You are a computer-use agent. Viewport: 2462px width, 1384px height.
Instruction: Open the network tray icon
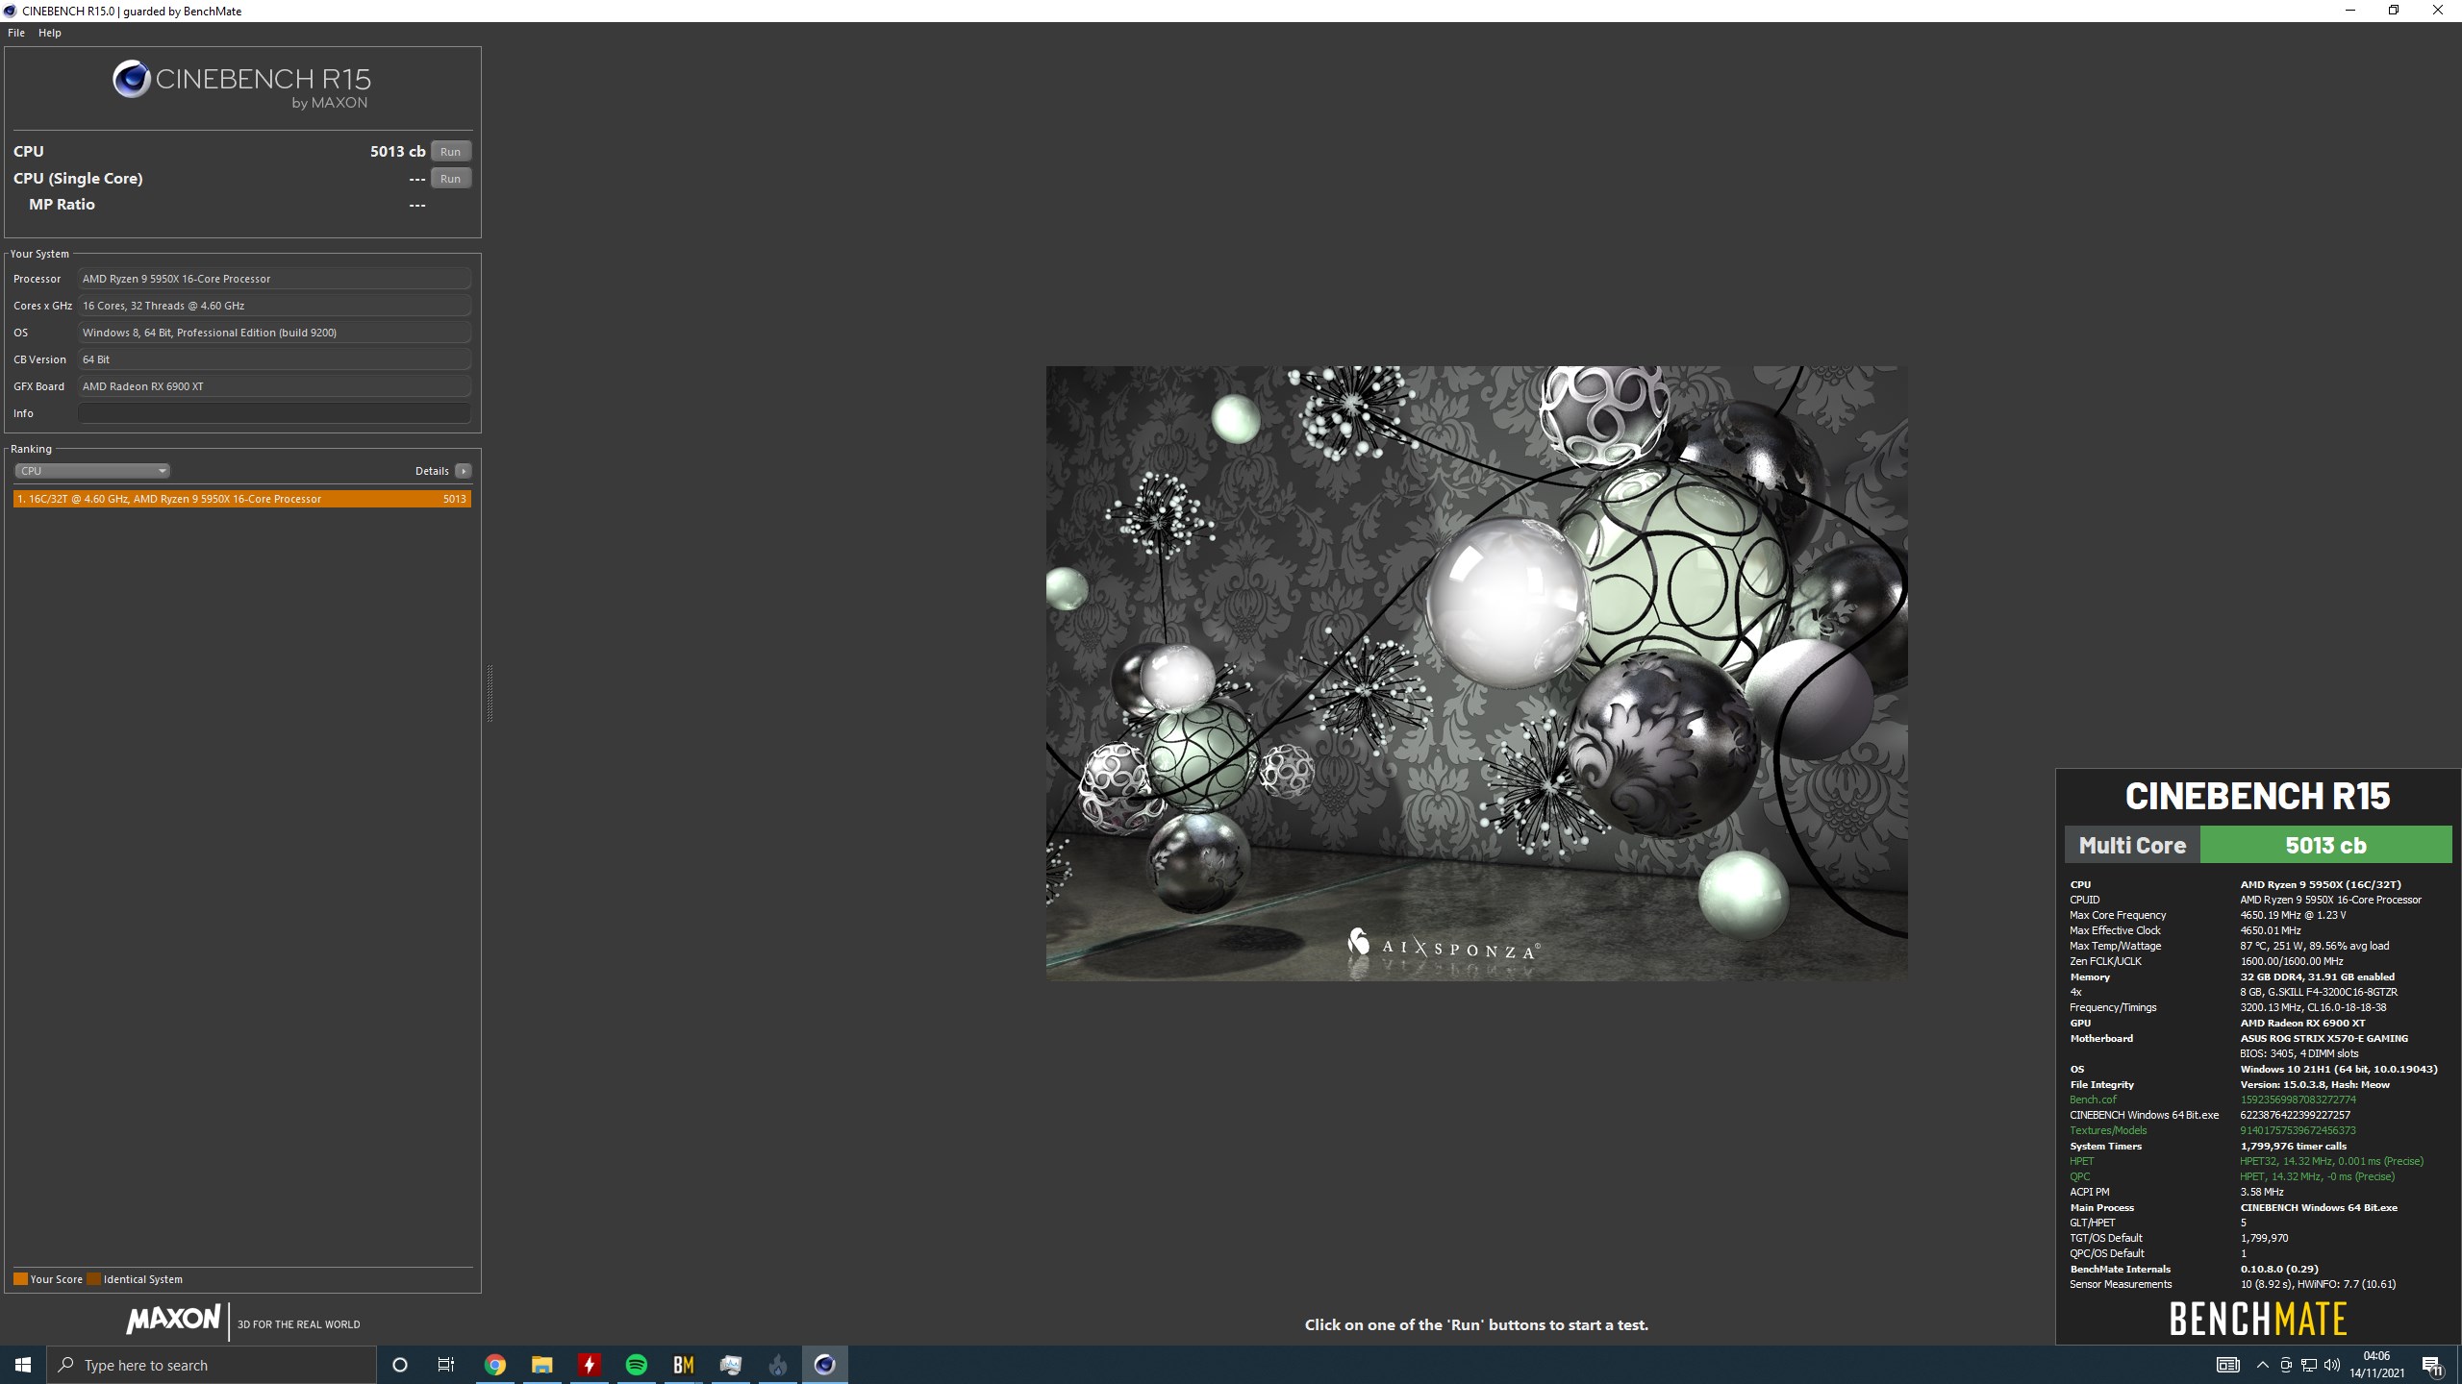pos(2309,1365)
